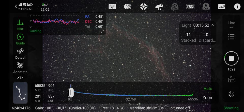Go back using the ASIAIR back arrow

(x=16, y=7)
